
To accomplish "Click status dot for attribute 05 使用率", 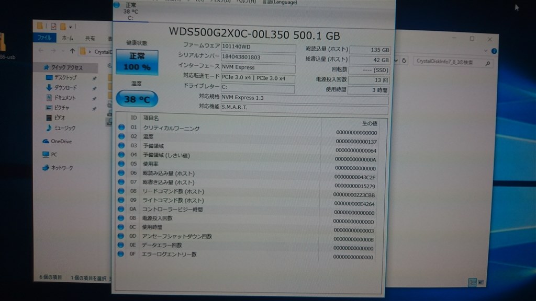I will coord(121,164).
